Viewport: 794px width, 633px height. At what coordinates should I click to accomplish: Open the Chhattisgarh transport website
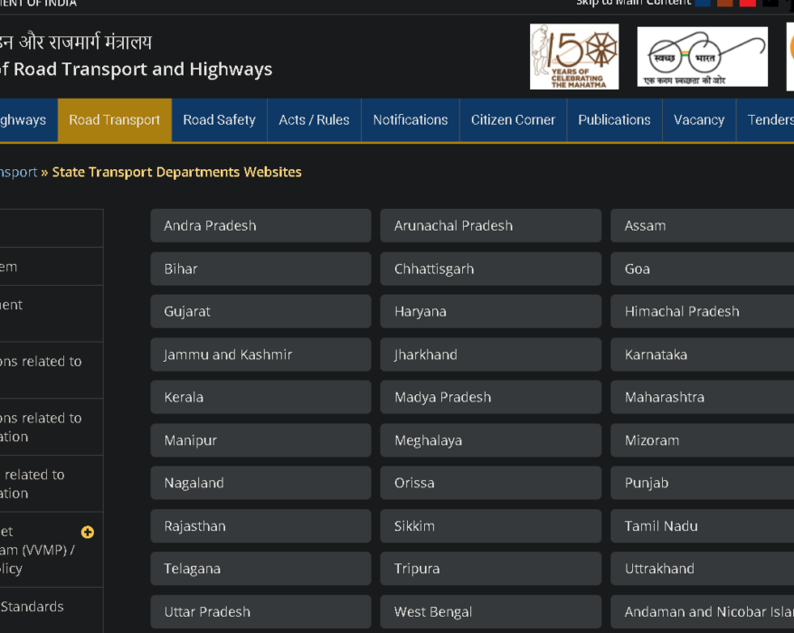[x=491, y=269]
